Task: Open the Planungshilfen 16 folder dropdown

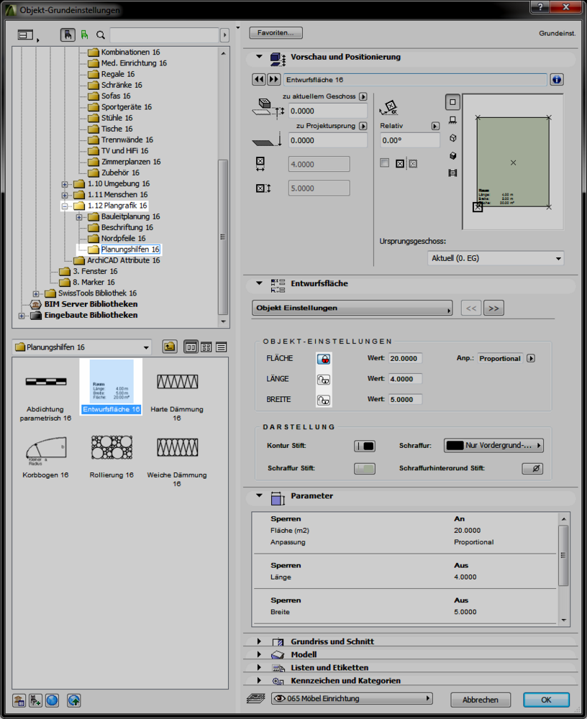Action: coord(82,347)
